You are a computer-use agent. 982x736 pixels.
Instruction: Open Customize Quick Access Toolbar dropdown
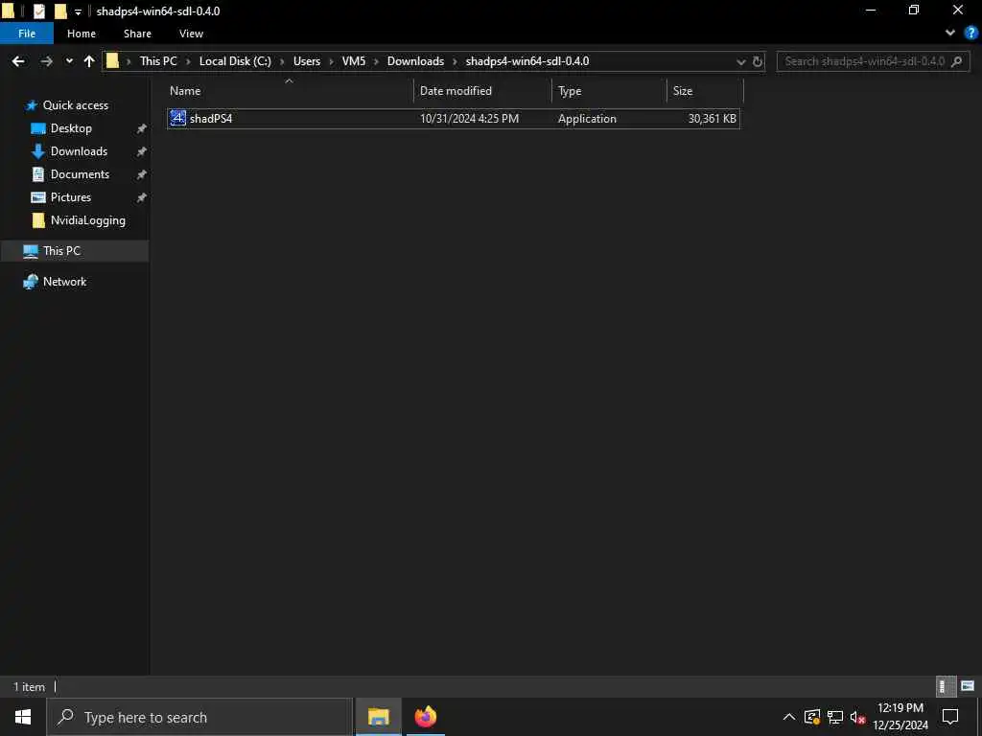(x=78, y=11)
